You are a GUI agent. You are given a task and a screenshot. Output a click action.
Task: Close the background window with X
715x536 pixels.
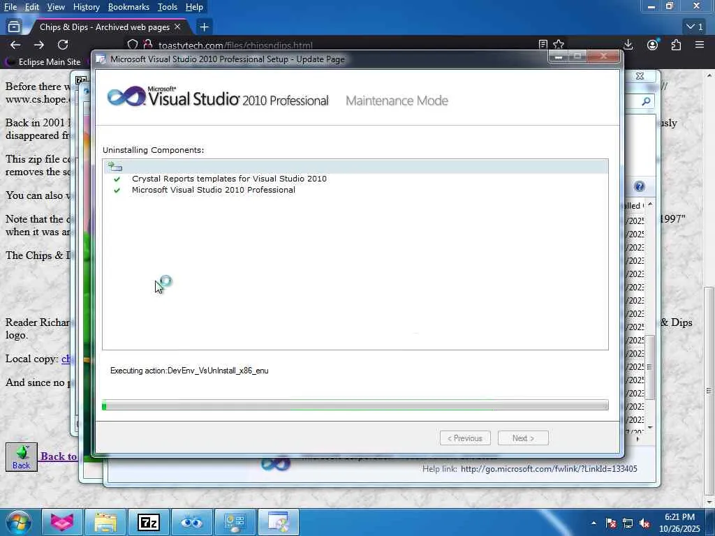pos(640,76)
